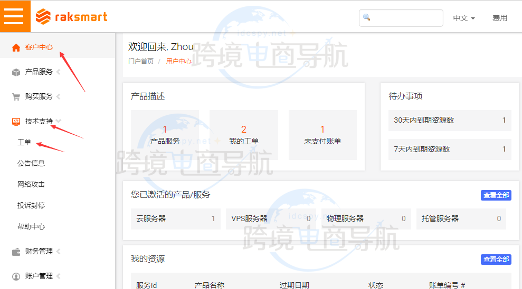Expand the 产品服务 chevron
This screenshot has width=522, height=289.
click(59, 72)
